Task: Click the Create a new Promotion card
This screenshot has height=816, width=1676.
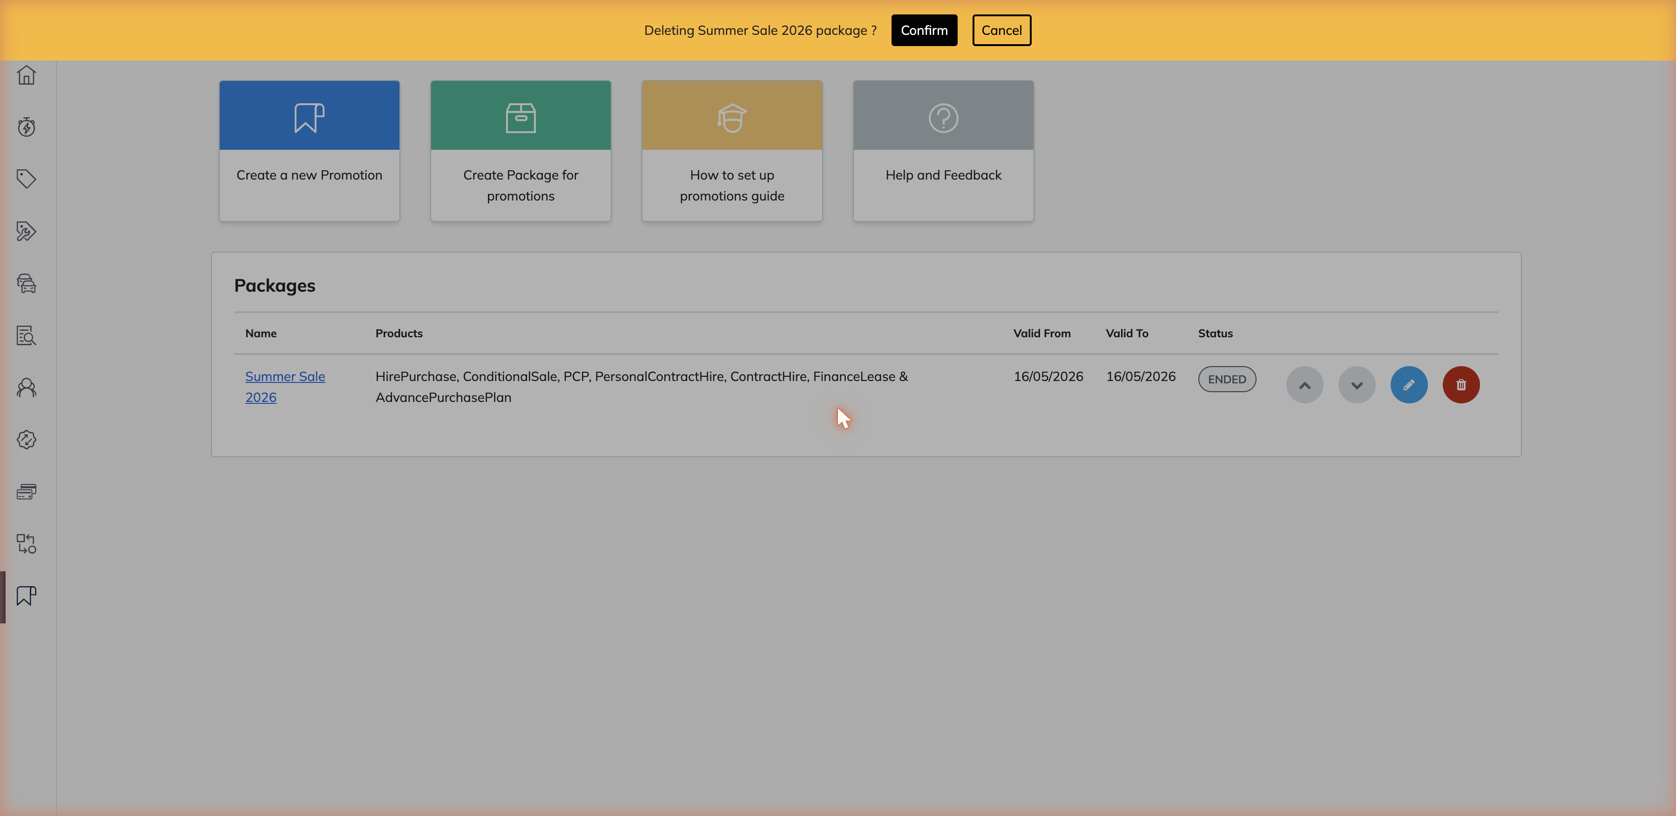Action: tap(310, 151)
